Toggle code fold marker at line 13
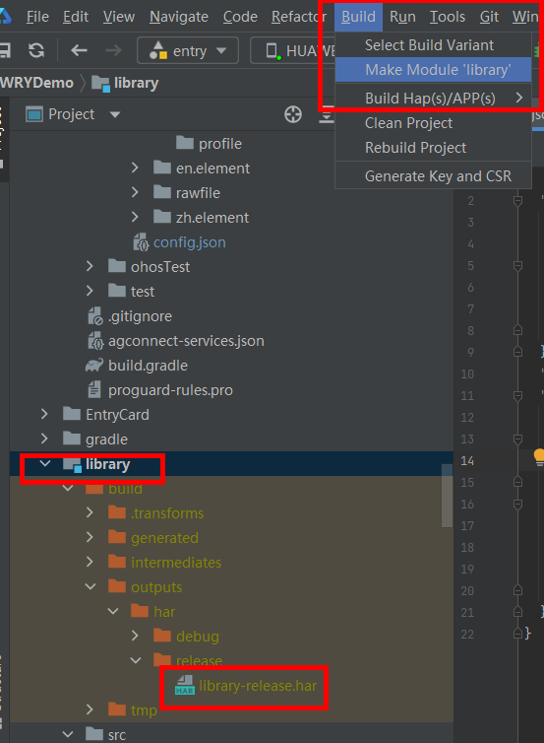The image size is (544, 743). 517,439
